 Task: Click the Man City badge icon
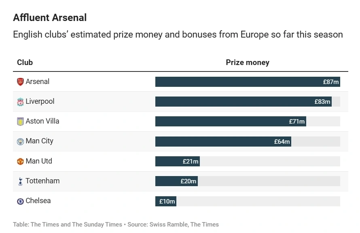pos(21,142)
